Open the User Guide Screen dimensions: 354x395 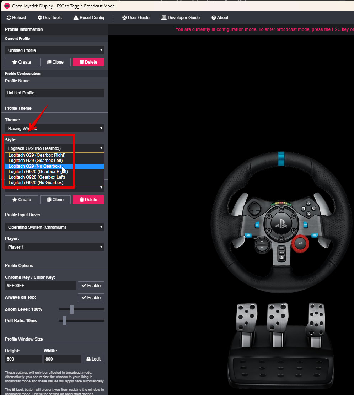[x=136, y=18]
